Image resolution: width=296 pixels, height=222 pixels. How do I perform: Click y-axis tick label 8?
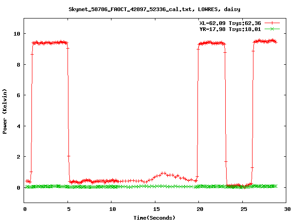point(18,65)
